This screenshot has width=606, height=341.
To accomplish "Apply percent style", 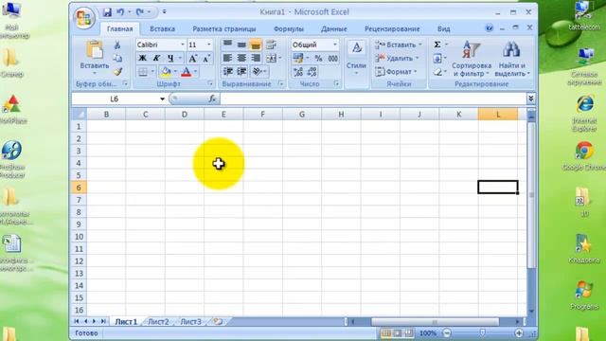I will (318, 59).
